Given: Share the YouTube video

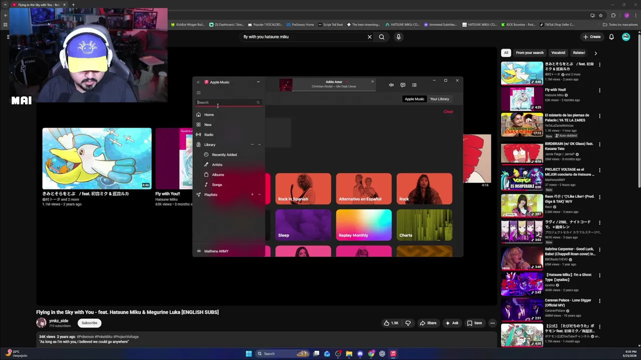Looking at the screenshot, I should (x=428, y=323).
